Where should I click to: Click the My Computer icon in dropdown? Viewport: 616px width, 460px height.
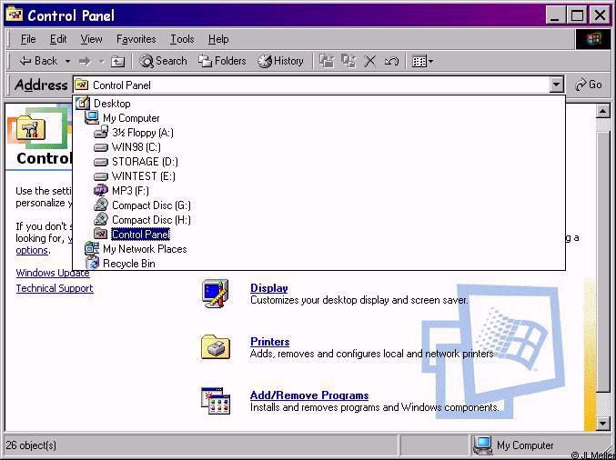[x=92, y=118]
